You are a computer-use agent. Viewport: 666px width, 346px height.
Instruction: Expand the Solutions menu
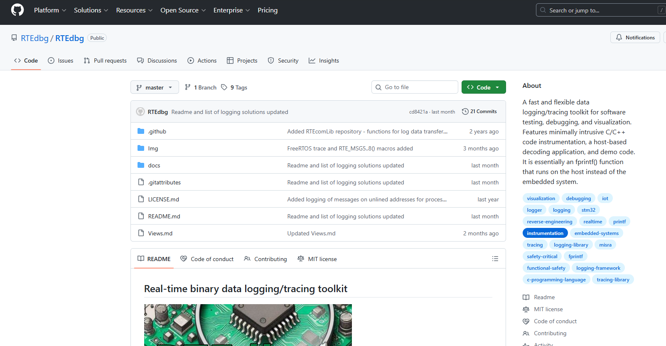(91, 10)
